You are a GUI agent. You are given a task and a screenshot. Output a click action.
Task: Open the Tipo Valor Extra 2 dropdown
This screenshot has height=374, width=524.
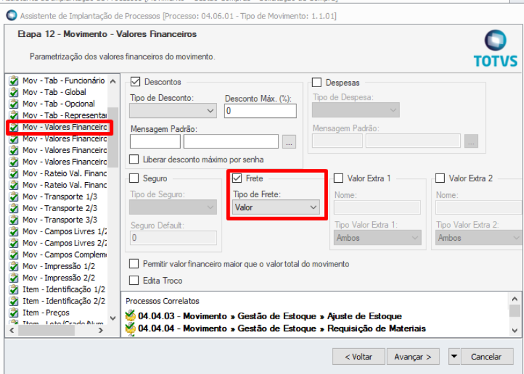478,237
